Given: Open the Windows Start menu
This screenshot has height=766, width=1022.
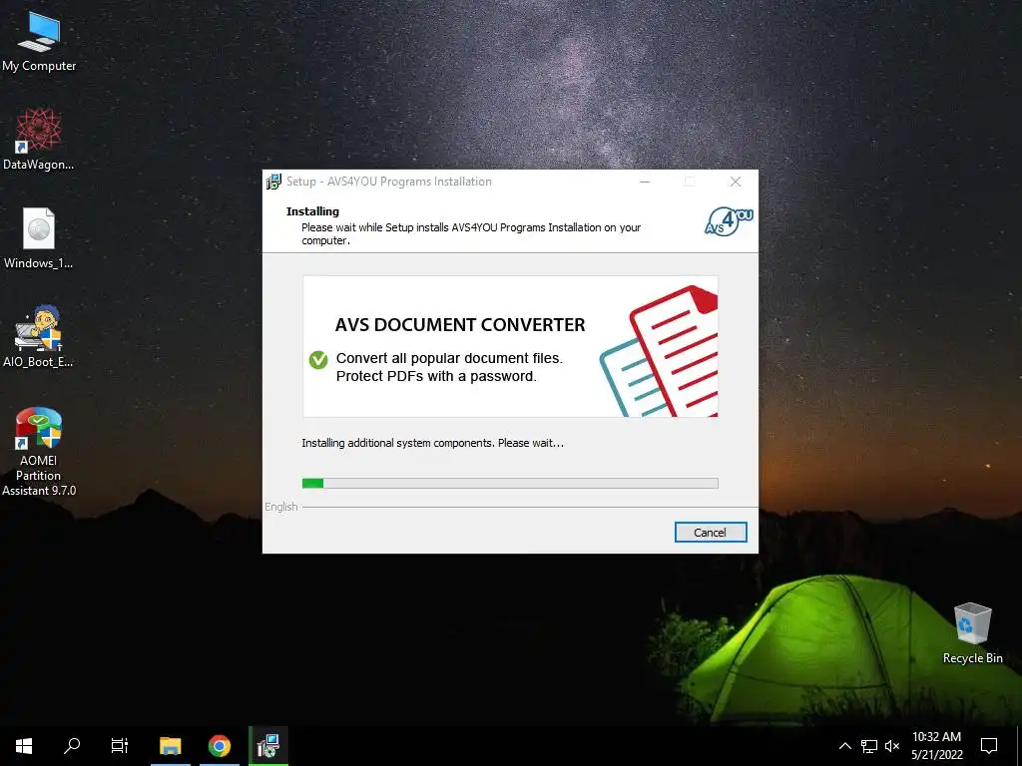Looking at the screenshot, I should tap(24, 746).
